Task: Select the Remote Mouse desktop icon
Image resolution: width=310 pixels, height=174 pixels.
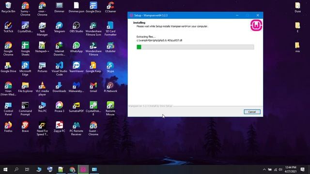Action: [110, 109]
